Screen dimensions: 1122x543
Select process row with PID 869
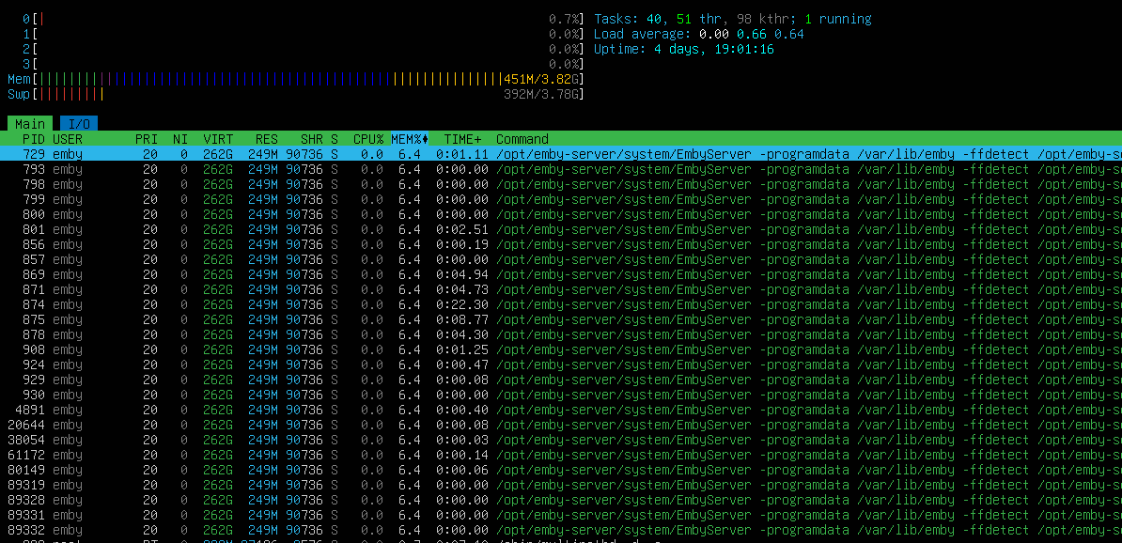[x=561, y=274]
